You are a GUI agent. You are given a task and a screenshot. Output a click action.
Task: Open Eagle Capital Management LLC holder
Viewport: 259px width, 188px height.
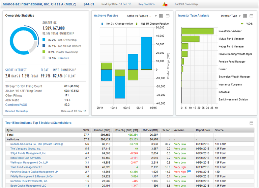28,186
